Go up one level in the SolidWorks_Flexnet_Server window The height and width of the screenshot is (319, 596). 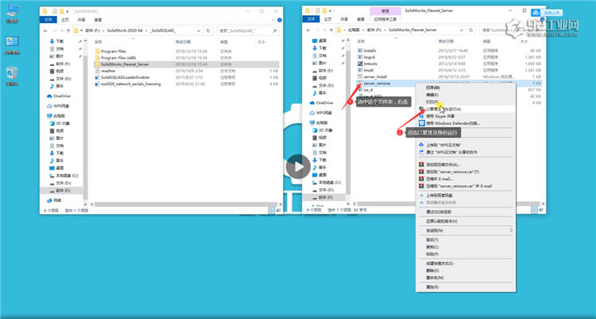pos(331,29)
